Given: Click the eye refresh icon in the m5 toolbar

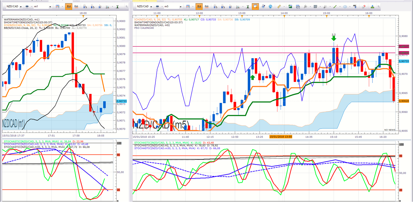Looking at the screenshot, I should 263,6.
